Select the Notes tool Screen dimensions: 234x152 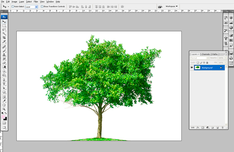(4, 97)
